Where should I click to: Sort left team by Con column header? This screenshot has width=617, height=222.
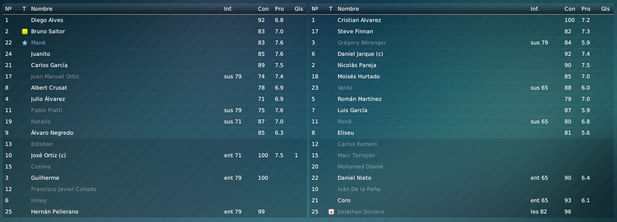263,8
